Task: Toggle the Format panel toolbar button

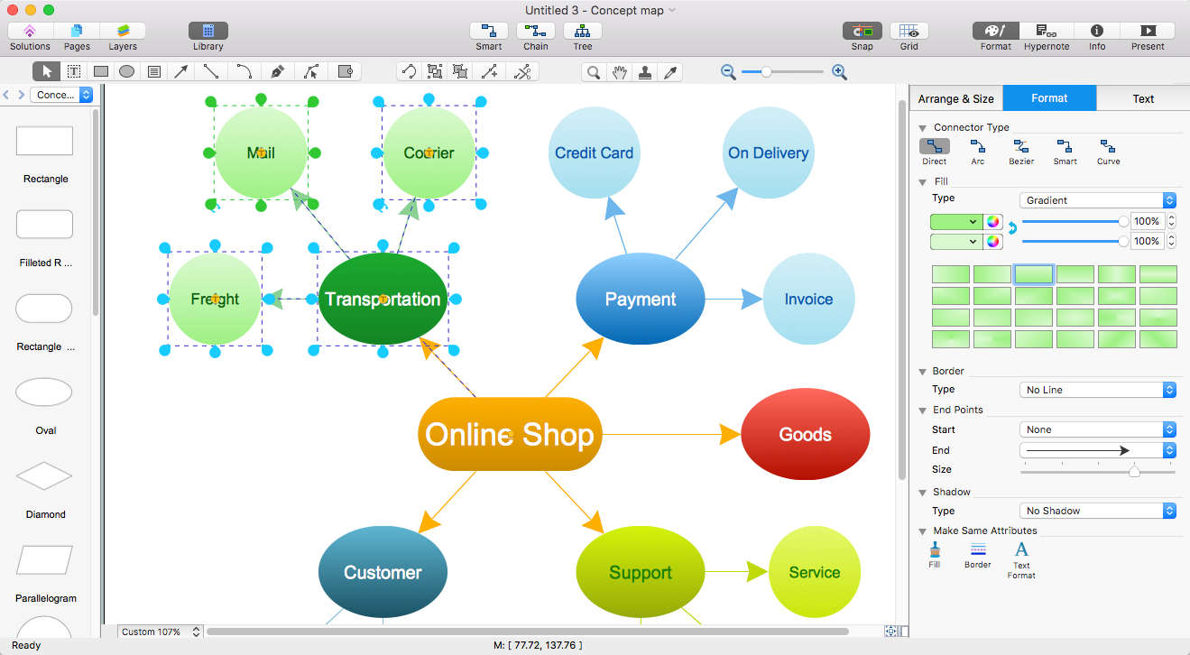Action: (996, 32)
